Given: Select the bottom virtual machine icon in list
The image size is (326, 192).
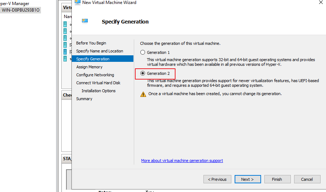Looking at the screenshot, I should (x=65, y=59).
